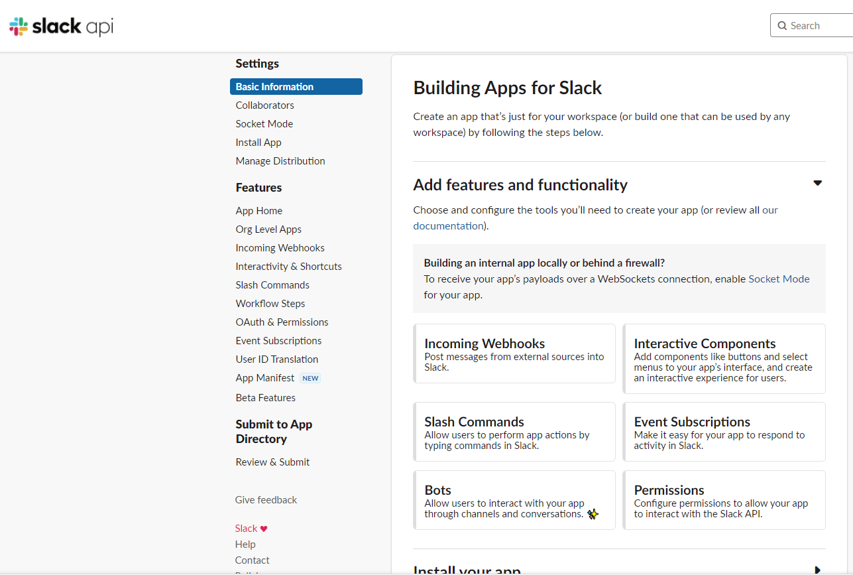Open Review & Submit page
This screenshot has height=575, width=853.
coord(272,462)
